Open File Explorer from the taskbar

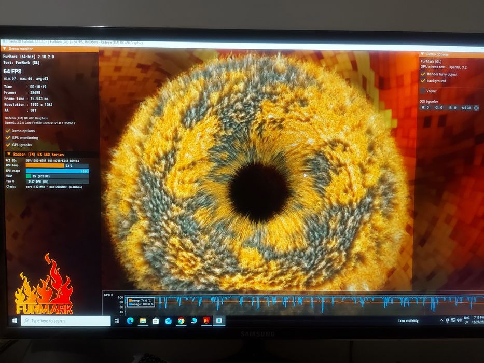[x=143, y=320]
